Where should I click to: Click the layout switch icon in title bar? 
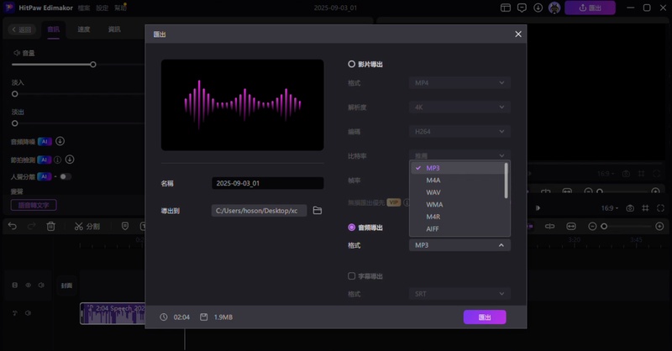[506, 8]
